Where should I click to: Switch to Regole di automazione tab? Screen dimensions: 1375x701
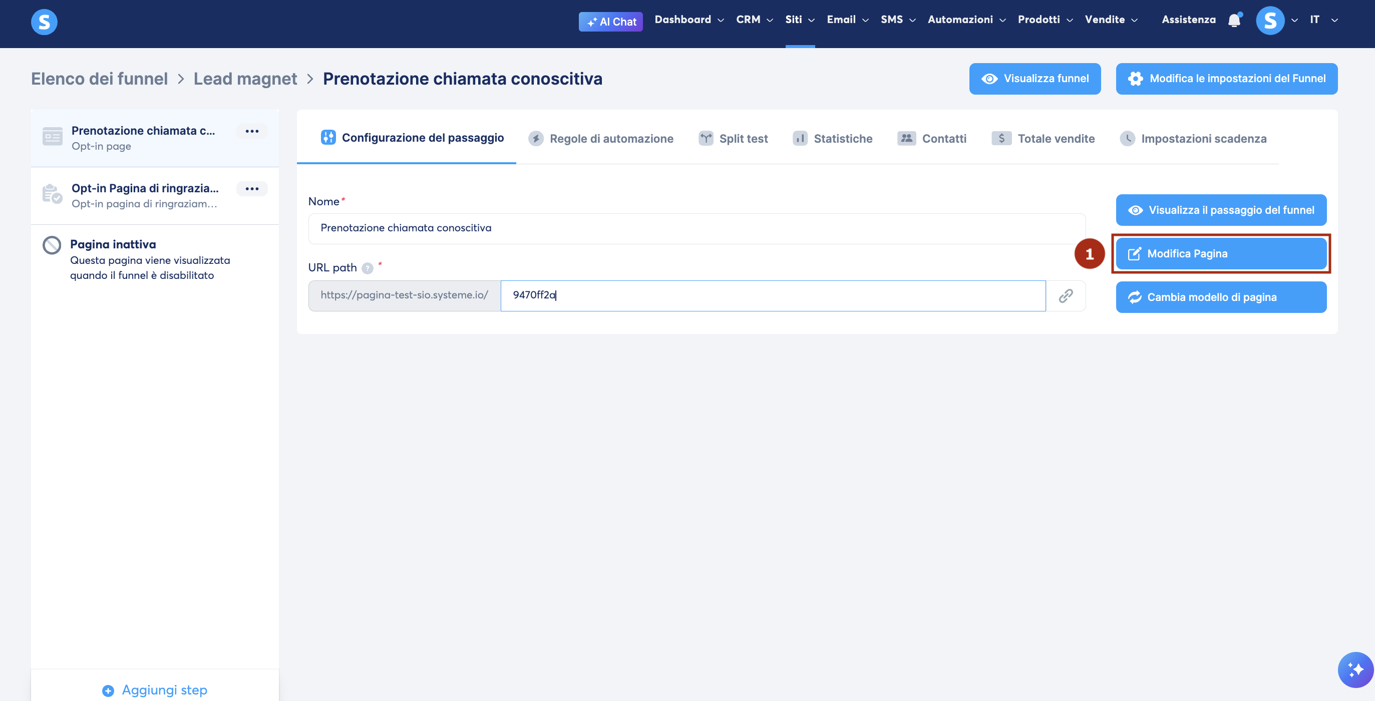pyautogui.click(x=601, y=139)
